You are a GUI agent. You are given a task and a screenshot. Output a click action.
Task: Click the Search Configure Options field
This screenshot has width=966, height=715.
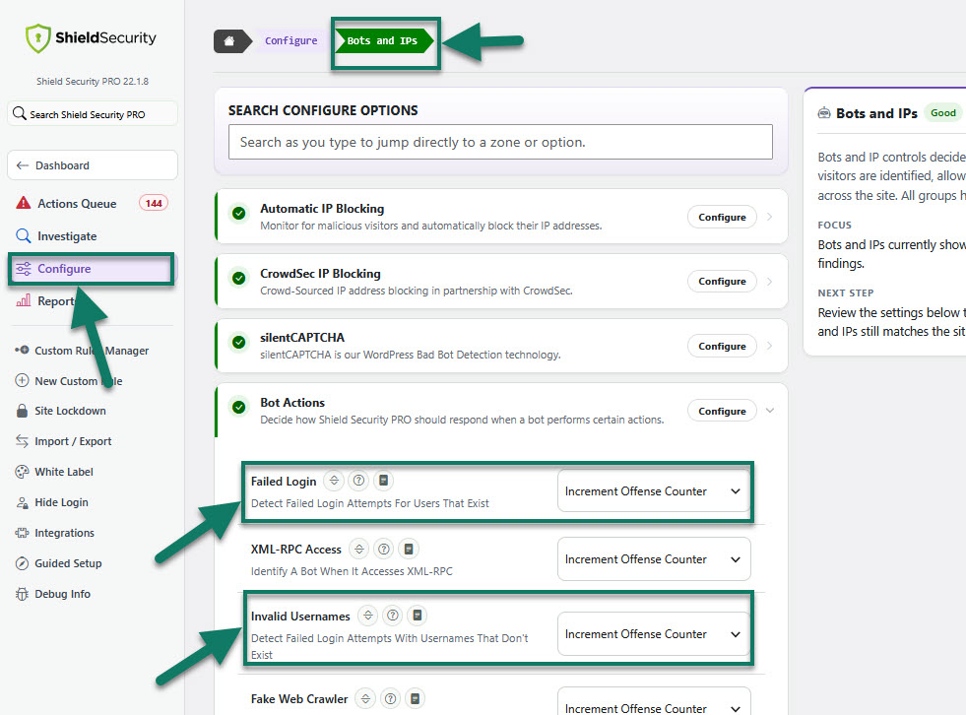point(500,142)
